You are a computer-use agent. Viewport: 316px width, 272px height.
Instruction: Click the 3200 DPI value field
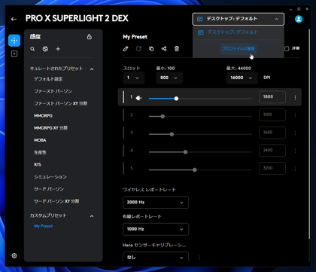click(x=272, y=168)
